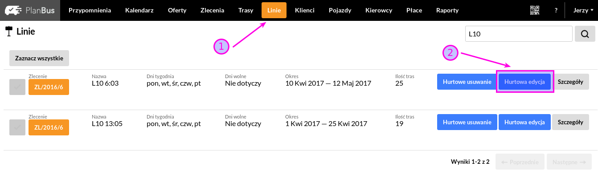Click the Zaznacz wszystkie button

pos(39,58)
